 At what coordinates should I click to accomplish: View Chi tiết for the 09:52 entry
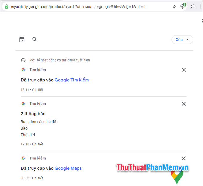pyautogui.click(x=37, y=178)
